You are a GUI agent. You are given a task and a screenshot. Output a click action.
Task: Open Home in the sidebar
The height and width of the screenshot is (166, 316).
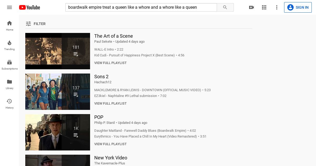click(9, 26)
